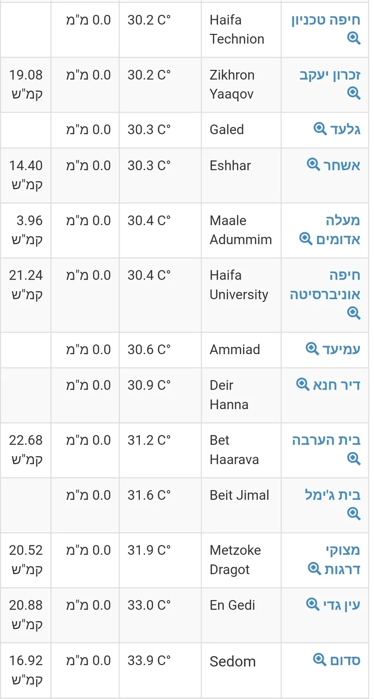Open the גלעד station link
374x699 pixels.
345,129
